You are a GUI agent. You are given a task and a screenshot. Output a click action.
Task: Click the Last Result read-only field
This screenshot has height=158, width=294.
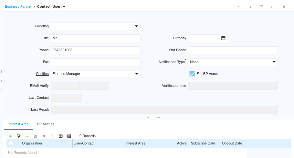pyautogui.click(x=164, y=110)
